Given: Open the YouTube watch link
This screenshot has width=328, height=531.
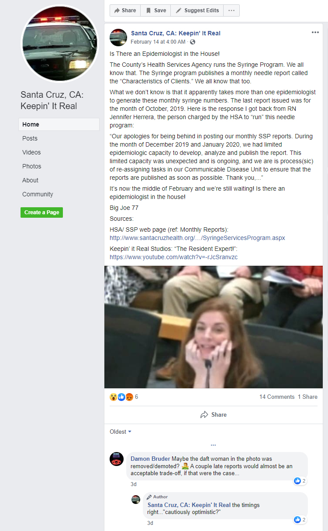Looking at the screenshot, I should (174, 257).
